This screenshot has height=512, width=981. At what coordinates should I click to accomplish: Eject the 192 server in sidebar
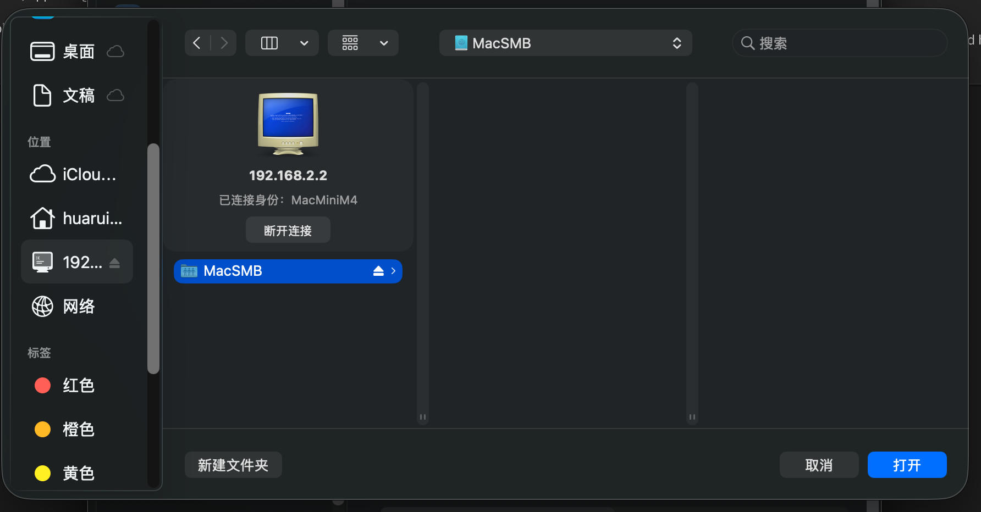coord(114,263)
